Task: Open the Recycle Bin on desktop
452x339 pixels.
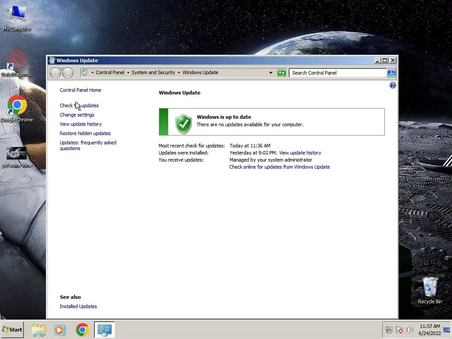Action: pos(430,290)
